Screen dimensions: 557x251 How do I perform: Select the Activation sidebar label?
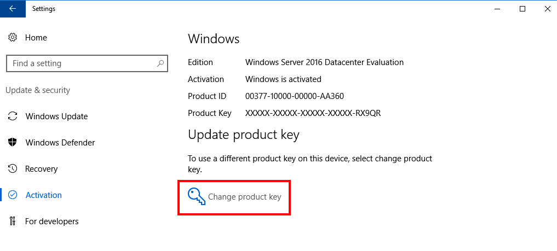tap(44, 195)
